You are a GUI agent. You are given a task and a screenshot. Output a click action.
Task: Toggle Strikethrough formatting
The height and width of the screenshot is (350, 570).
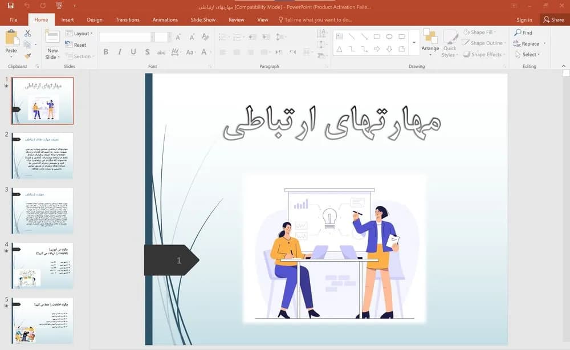point(161,52)
